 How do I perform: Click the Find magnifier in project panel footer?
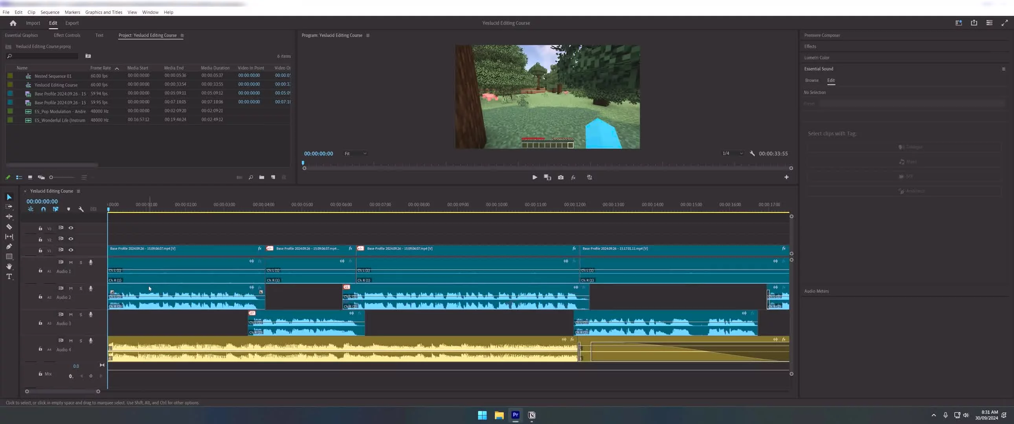click(251, 177)
